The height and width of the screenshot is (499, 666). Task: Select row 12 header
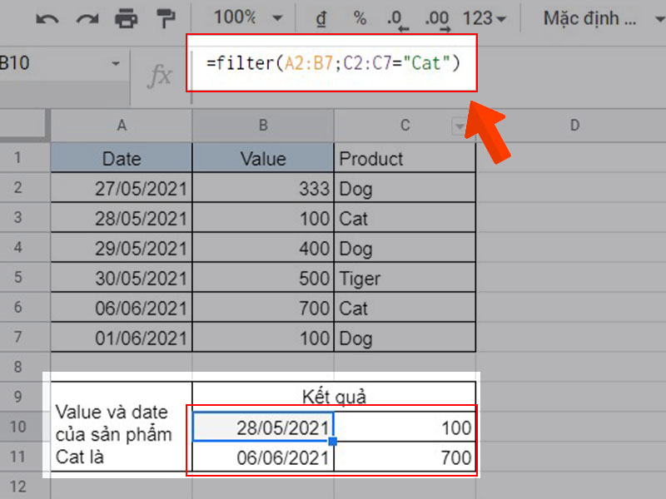click(x=17, y=487)
